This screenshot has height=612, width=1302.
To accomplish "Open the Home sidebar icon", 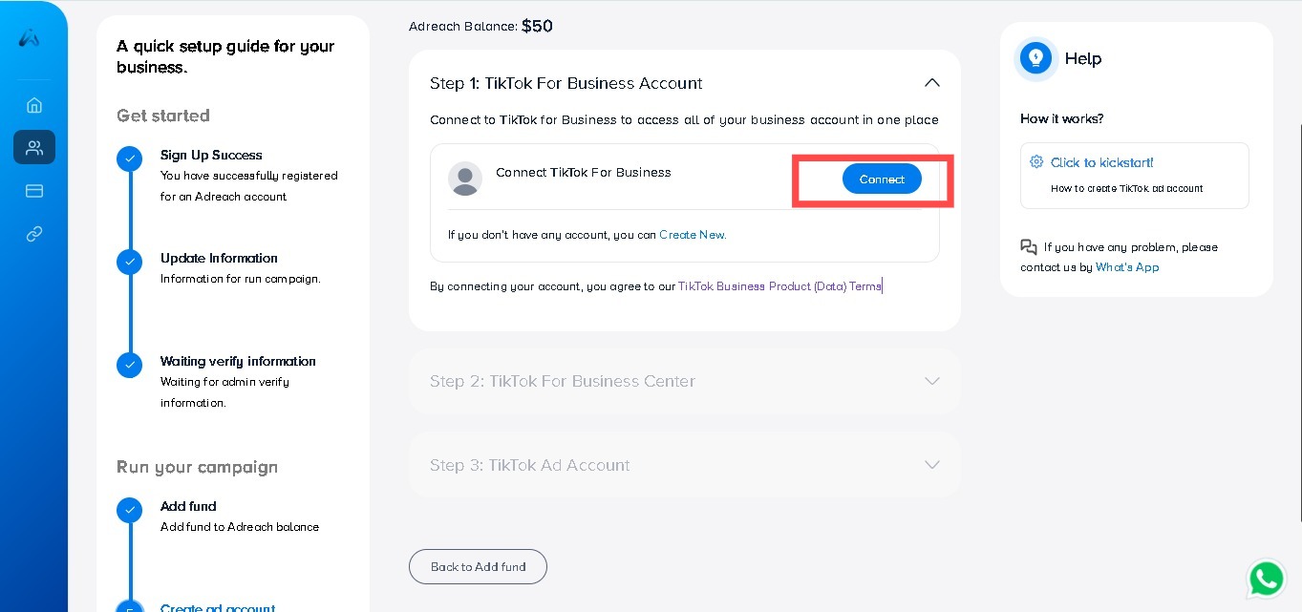I will 34,105.
